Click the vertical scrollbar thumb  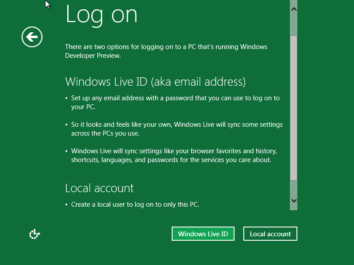294,108
